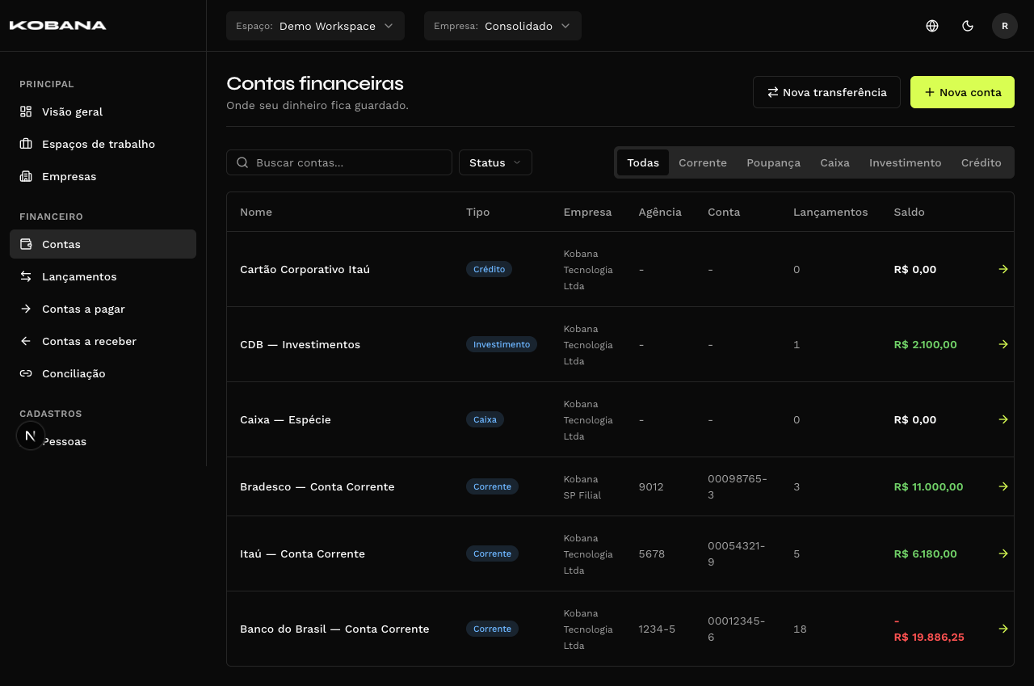Click the search magnifier icon

point(242,162)
